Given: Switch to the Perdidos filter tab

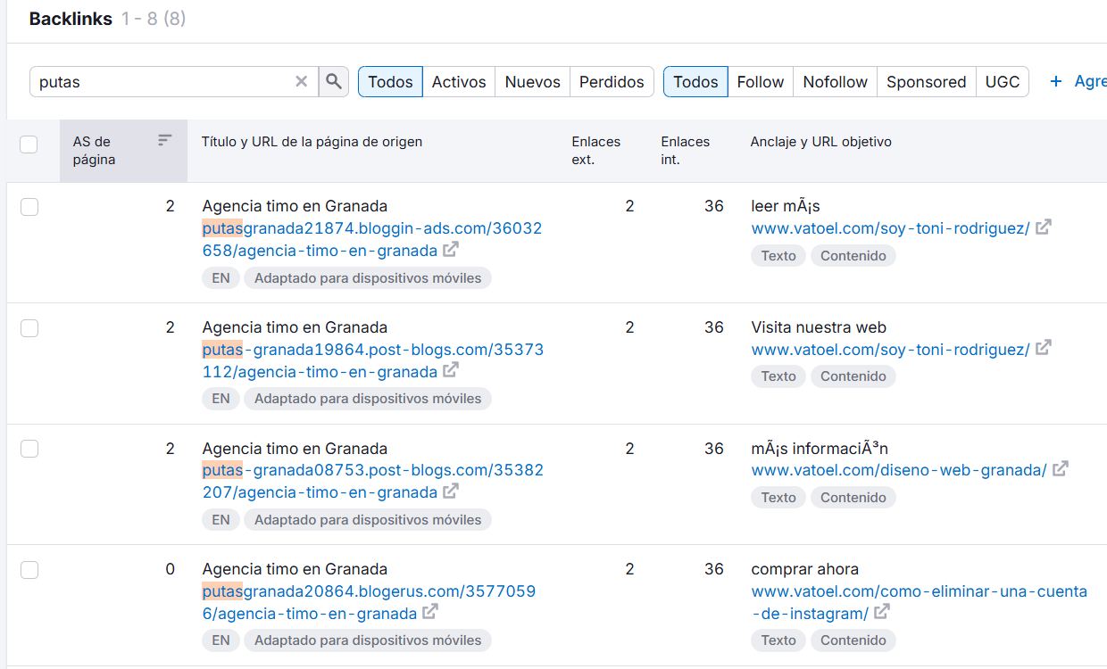Looking at the screenshot, I should (x=612, y=81).
